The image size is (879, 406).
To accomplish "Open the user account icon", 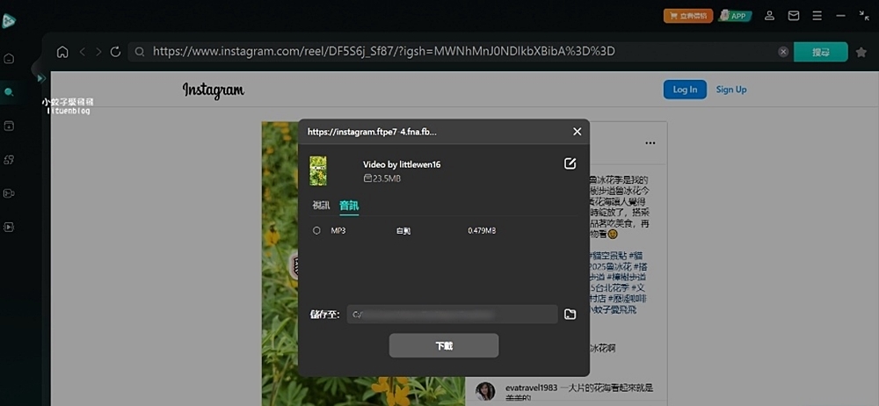I will pos(770,16).
